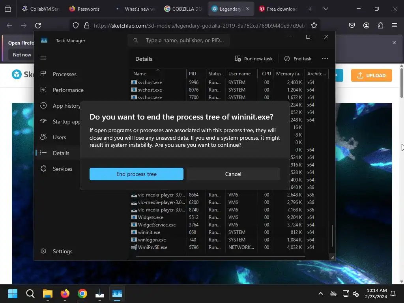Click End task button

click(298, 59)
